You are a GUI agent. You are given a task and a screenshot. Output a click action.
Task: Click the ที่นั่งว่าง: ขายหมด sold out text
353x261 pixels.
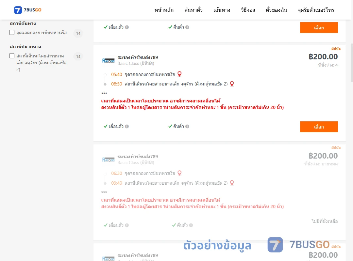pyautogui.click(x=321, y=164)
